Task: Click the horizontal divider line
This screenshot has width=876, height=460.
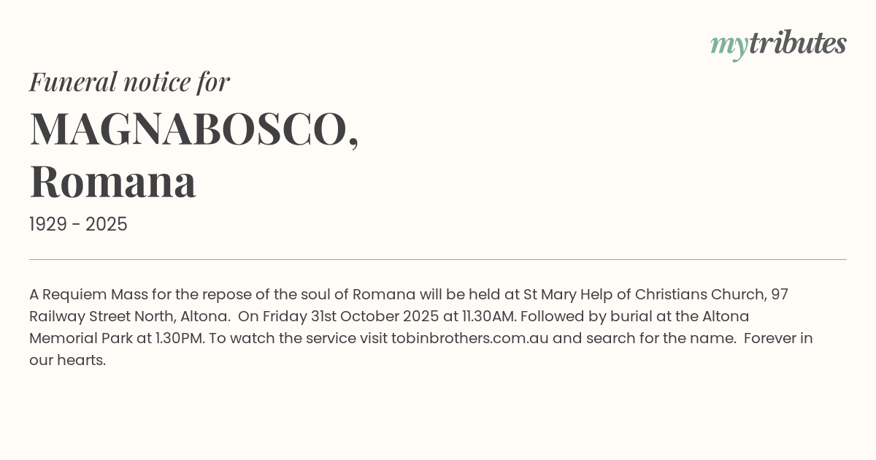Action: click(438, 259)
